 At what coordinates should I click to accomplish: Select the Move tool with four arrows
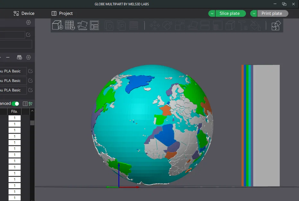pos(155,25)
